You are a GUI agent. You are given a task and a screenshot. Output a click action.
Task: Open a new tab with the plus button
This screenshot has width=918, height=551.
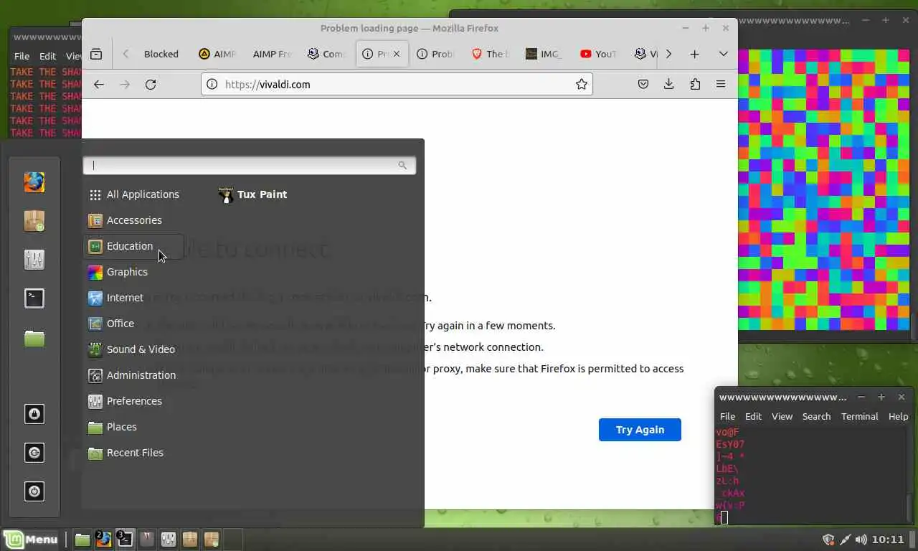694,54
